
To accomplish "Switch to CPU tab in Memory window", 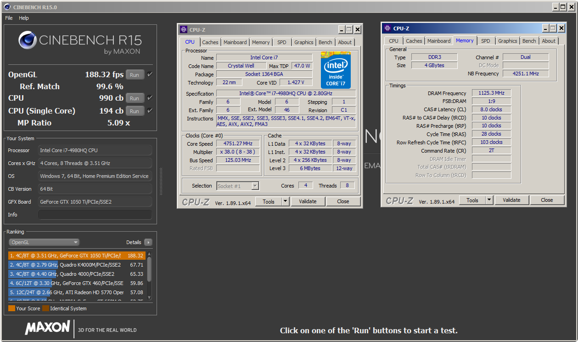I will click(x=394, y=41).
